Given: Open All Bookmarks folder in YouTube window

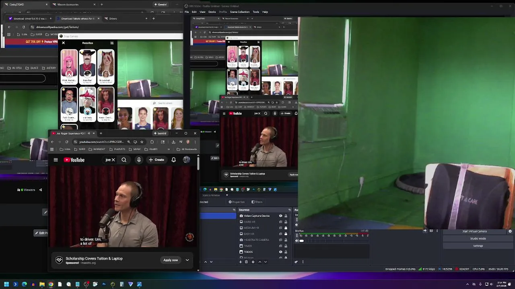Looking at the screenshot, I should pyautogui.click(x=187, y=149).
